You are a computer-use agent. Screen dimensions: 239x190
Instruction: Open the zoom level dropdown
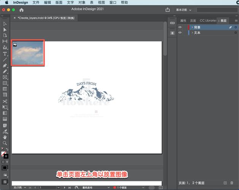tap(25, 187)
